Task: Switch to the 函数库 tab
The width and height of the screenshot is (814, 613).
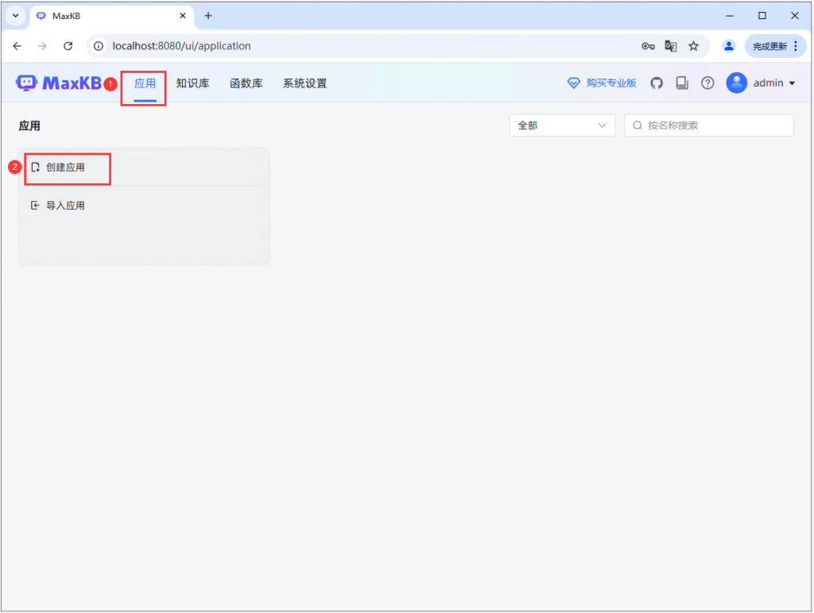Action: point(246,83)
